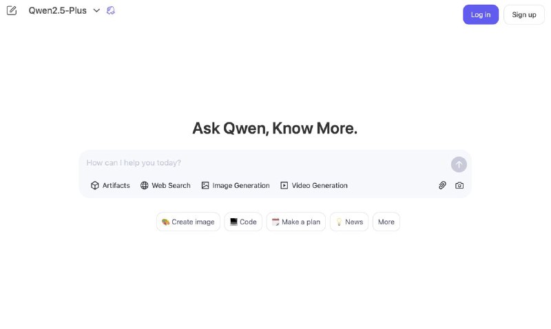Expand More suggestions
Screen dimensions: 551x329
386,222
